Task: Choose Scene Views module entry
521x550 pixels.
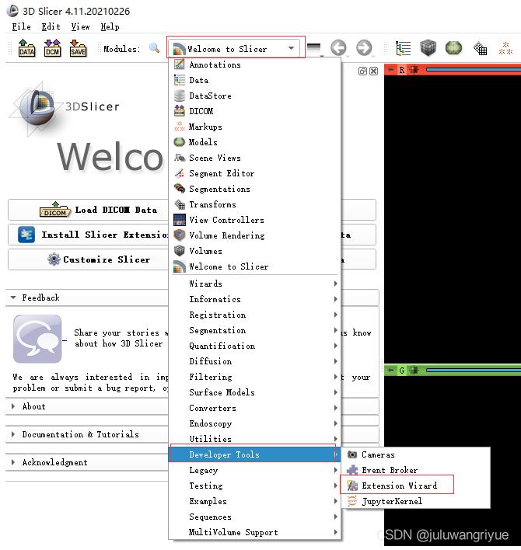Action: click(x=254, y=158)
